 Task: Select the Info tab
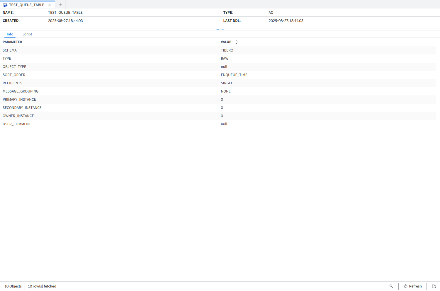tap(10, 34)
